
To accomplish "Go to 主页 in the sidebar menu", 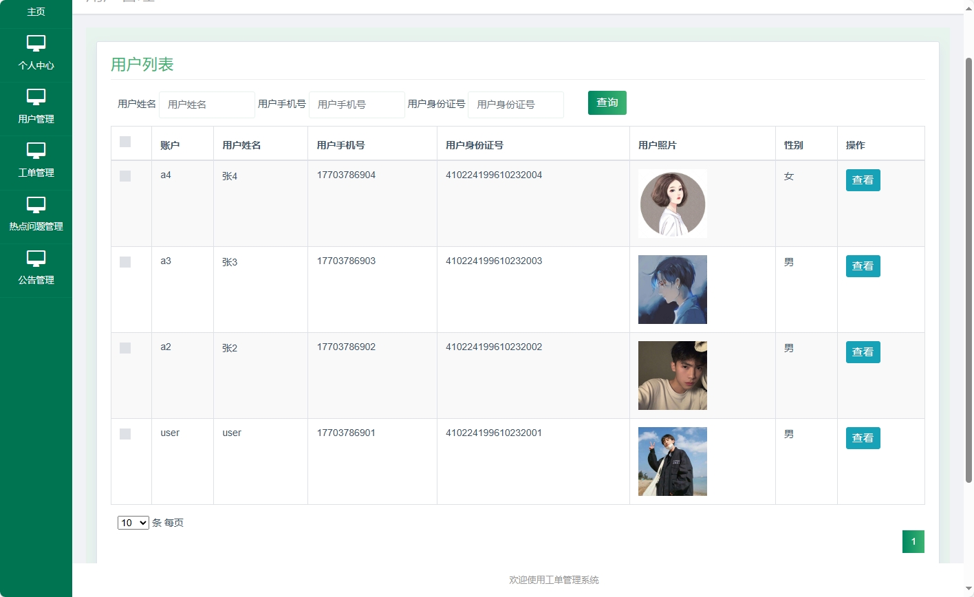I will [x=36, y=11].
